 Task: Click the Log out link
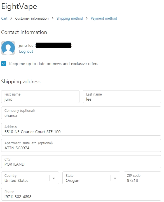(26, 51)
